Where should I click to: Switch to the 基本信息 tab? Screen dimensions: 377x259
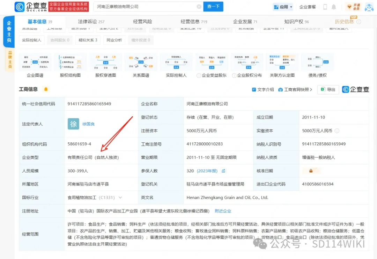pos(40,22)
